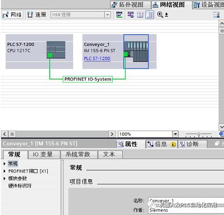The width and height of the screenshot is (224, 215).
Task: Click the show page breaks grid icon
Action: pos(140,15)
